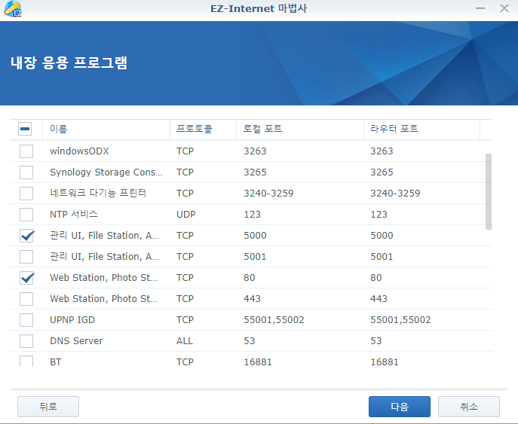Toggle the select-all checkbox in the header
The image size is (518, 424).
point(25,129)
